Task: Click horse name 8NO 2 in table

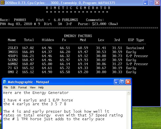Action: click(13, 72)
